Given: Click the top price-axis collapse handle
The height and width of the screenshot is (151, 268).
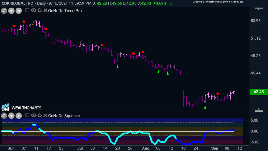Looking at the screenshot, I should tap(259, 9).
